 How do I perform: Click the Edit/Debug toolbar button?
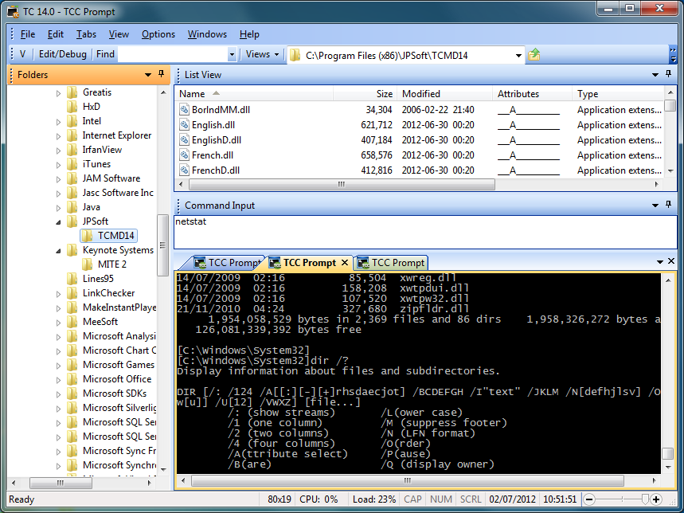click(x=62, y=55)
